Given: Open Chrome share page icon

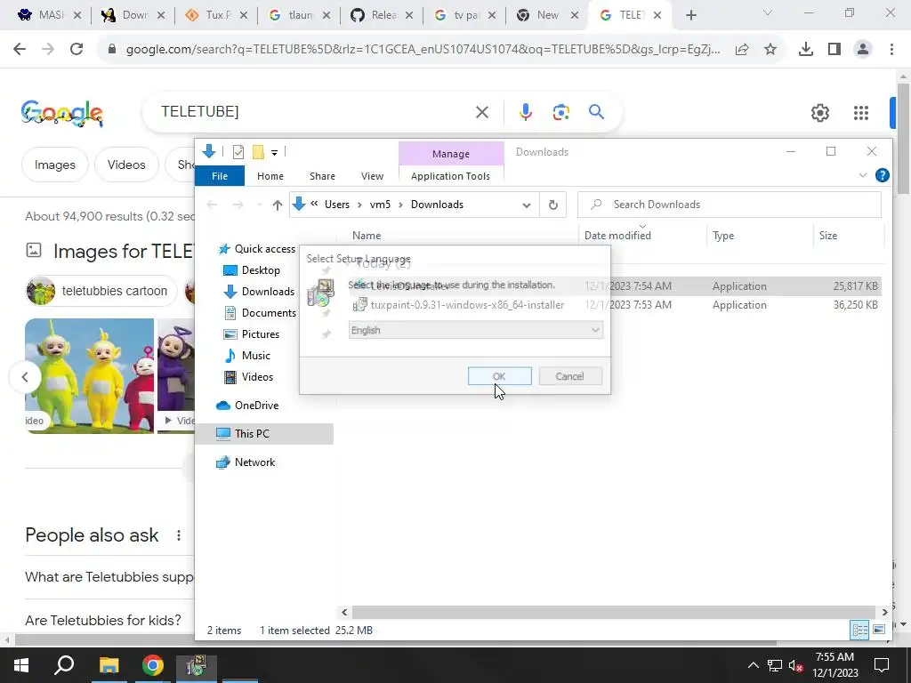Looking at the screenshot, I should tap(742, 50).
